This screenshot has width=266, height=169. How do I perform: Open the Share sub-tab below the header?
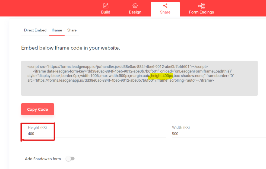72,30
